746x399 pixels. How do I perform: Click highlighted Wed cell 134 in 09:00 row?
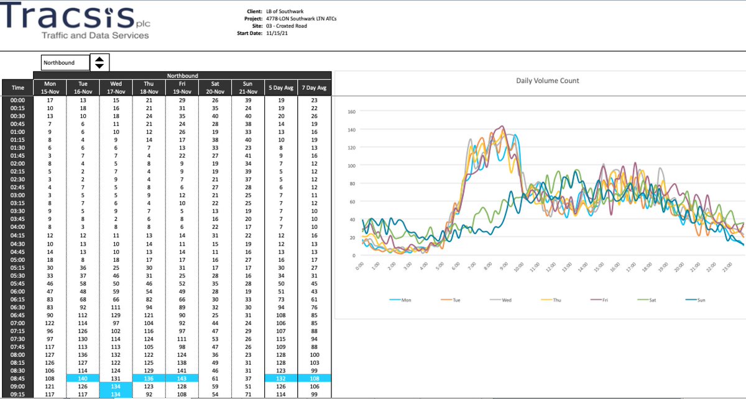pos(116,387)
